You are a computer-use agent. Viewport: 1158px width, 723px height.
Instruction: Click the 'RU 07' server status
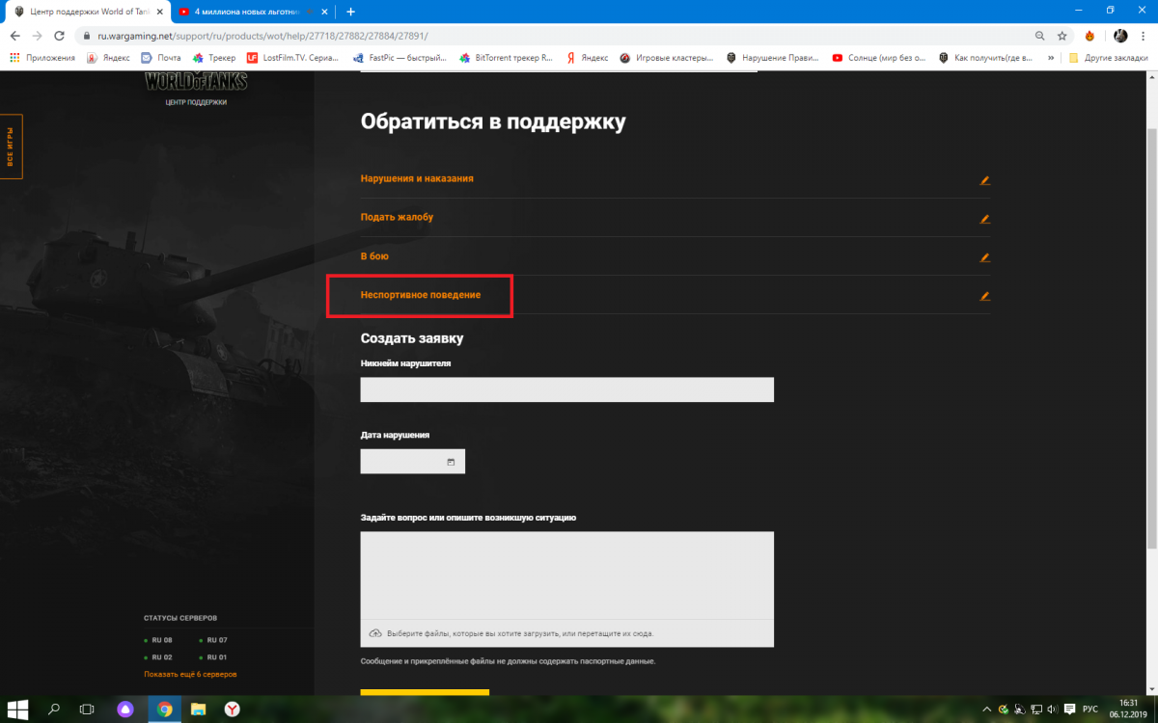point(213,640)
